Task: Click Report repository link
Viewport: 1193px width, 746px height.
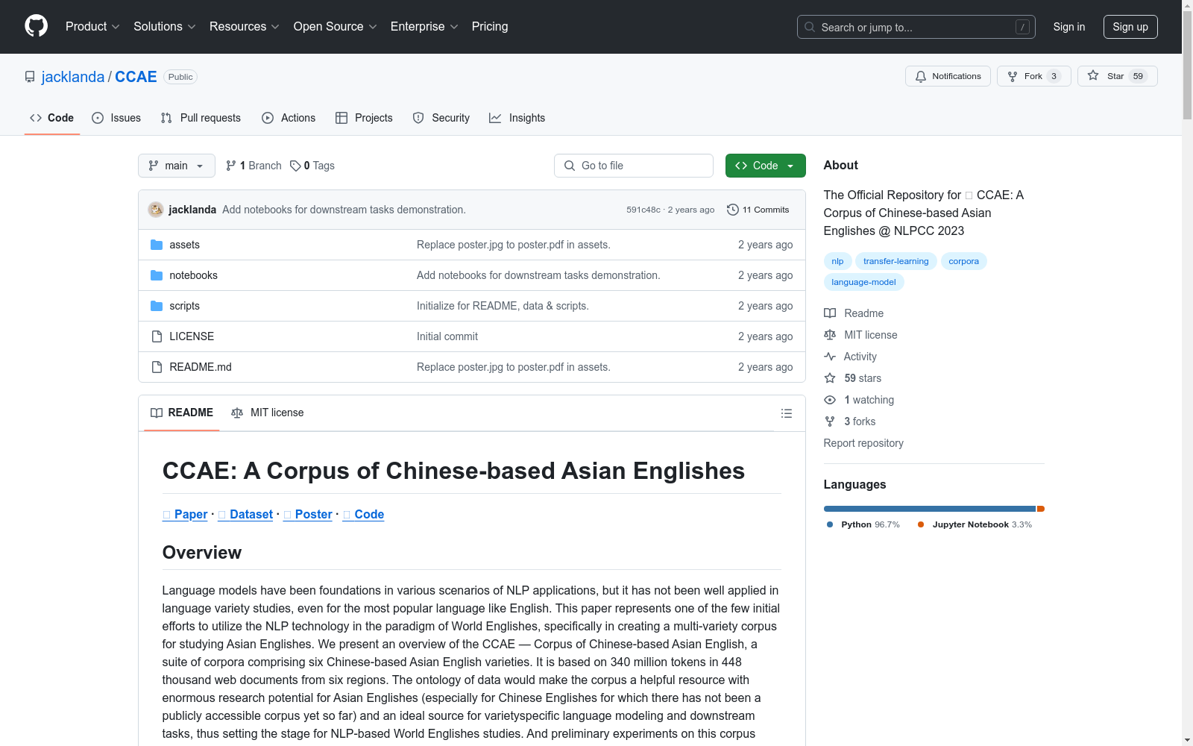Action: tap(863, 443)
